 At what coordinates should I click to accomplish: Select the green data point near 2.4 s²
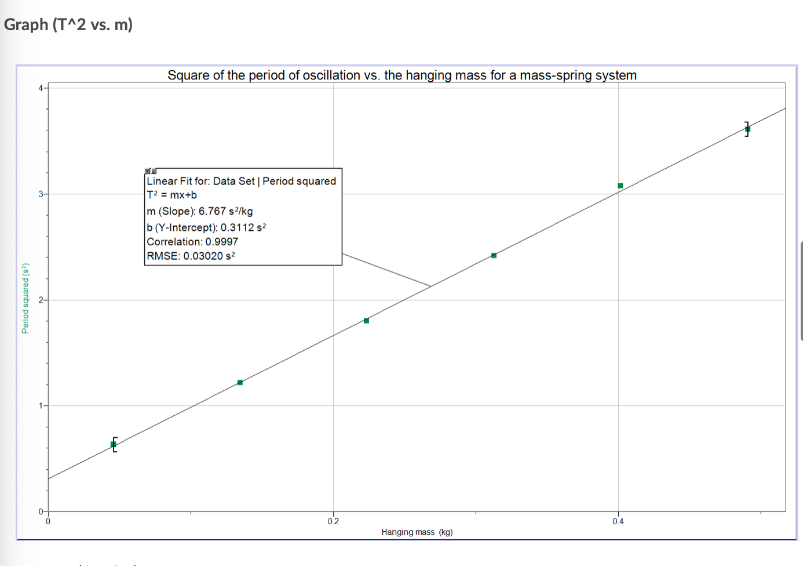pyautogui.click(x=494, y=256)
